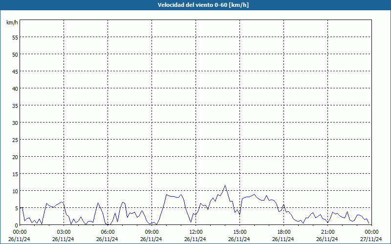Select the 27/11/24 date label
The image size is (391, 244).
[x=371, y=239]
